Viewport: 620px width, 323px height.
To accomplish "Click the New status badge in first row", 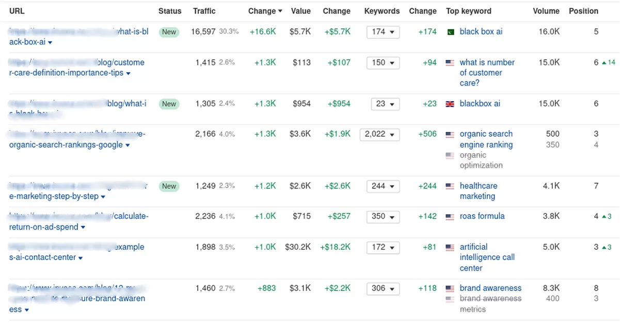I will [169, 32].
